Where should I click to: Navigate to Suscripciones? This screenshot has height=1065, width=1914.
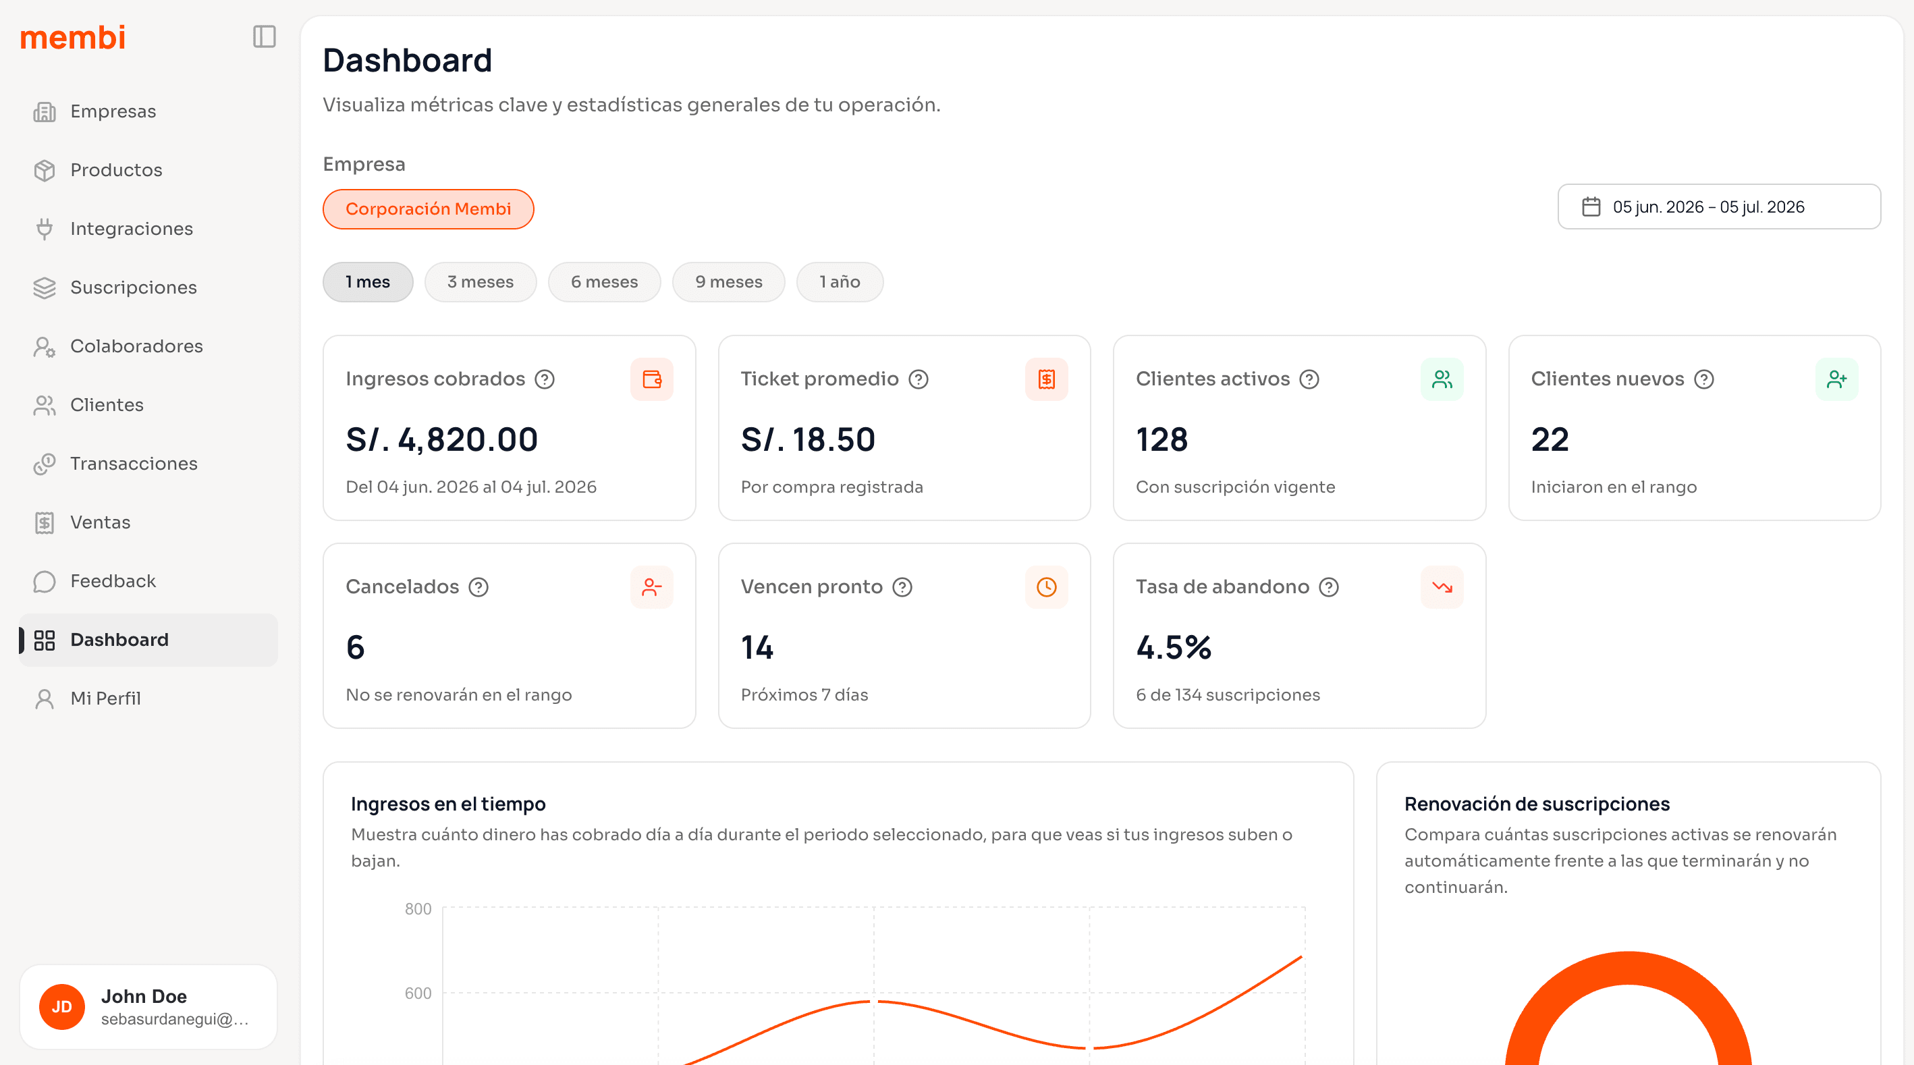(148, 288)
